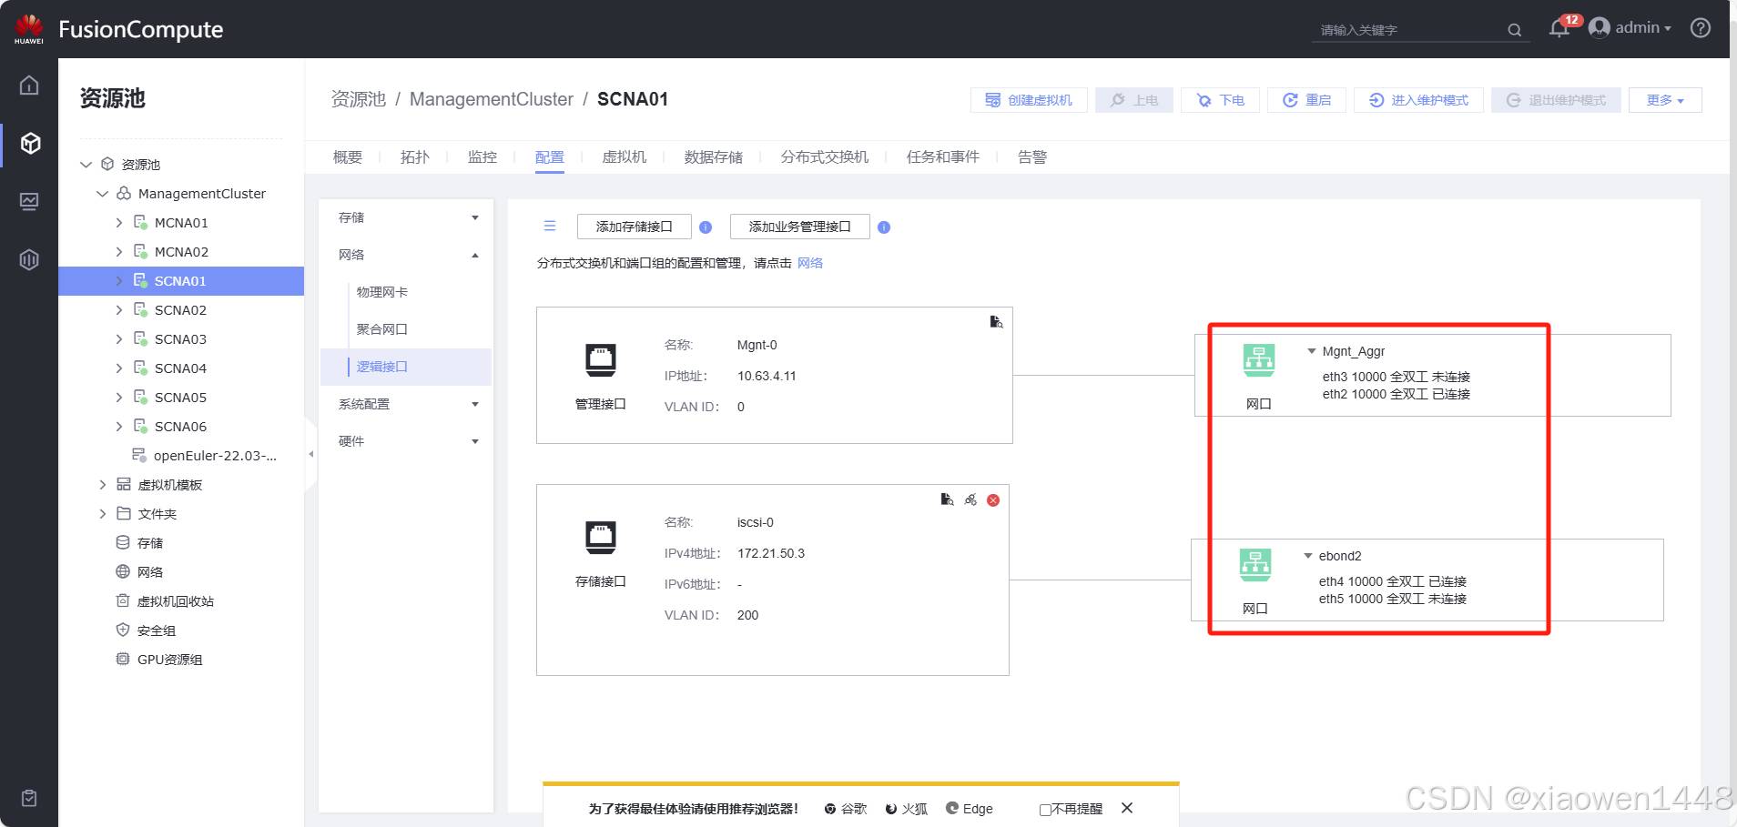The height and width of the screenshot is (827, 1737).
Task: Click the red delete icon on iscsi-0 card
Action: 993,500
